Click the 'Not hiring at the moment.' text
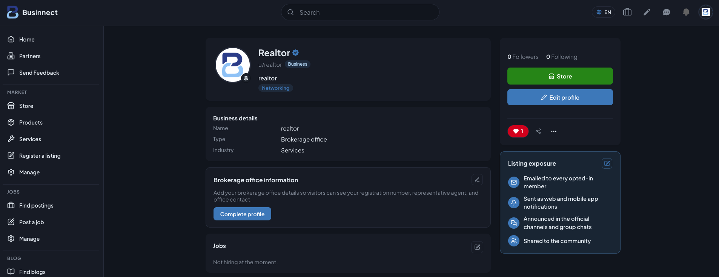Image resolution: width=719 pixels, height=277 pixels. [x=245, y=262]
